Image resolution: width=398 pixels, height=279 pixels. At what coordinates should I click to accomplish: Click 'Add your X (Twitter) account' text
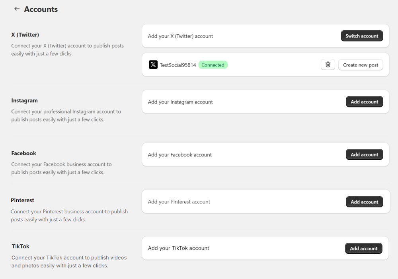180,36
